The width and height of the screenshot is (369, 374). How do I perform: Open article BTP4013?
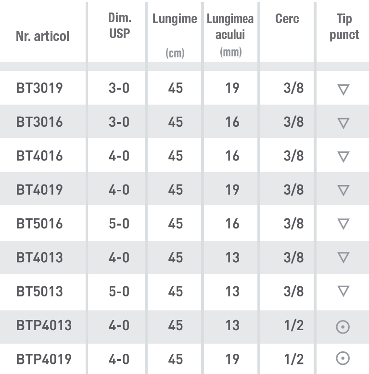(44, 325)
